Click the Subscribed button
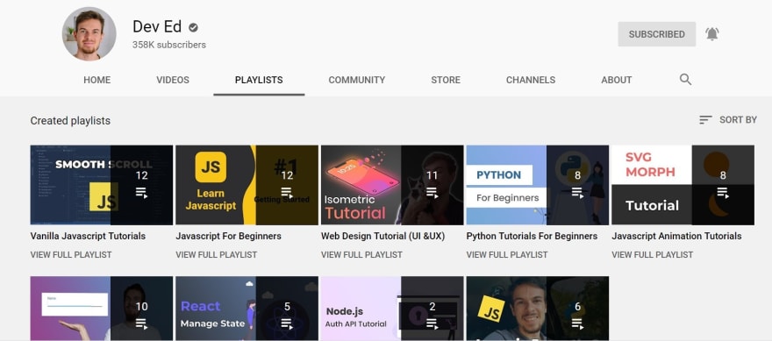Viewport: 772px width, 341px height. tap(657, 34)
